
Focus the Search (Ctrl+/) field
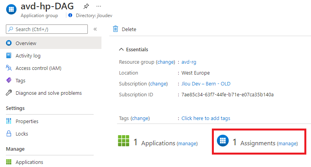coord(47,29)
